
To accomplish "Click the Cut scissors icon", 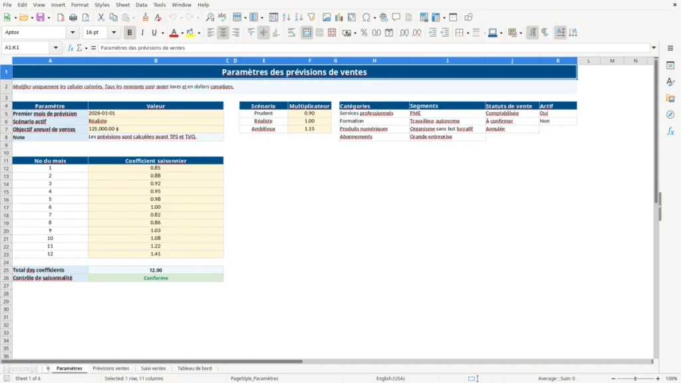I will click(101, 17).
